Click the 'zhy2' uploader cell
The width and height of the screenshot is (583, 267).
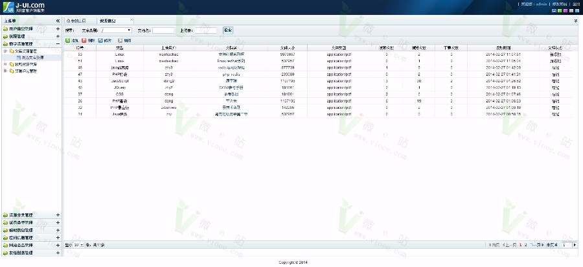(x=169, y=87)
